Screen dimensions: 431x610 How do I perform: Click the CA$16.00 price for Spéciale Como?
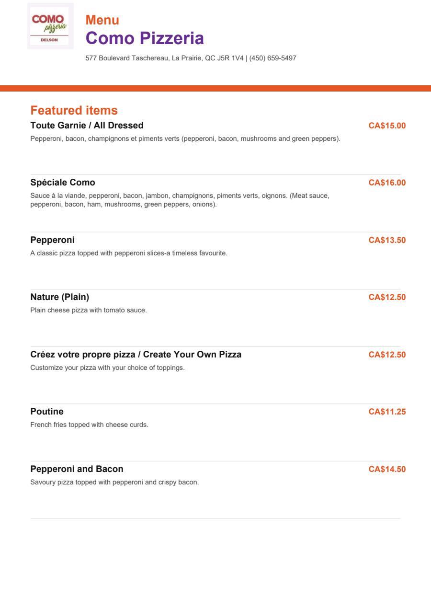[x=387, y=183]
